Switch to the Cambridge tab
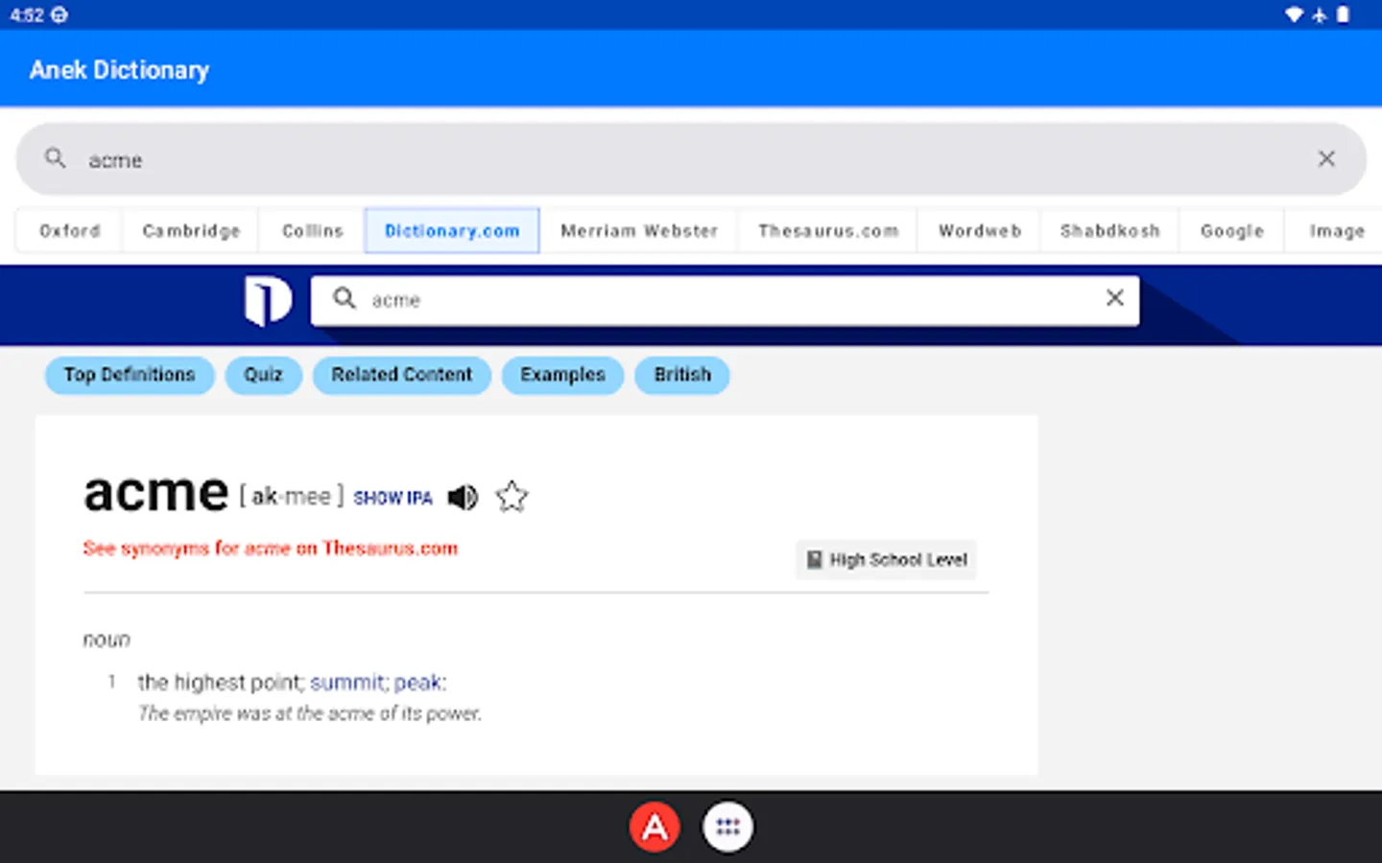 [x=191, y=231]
